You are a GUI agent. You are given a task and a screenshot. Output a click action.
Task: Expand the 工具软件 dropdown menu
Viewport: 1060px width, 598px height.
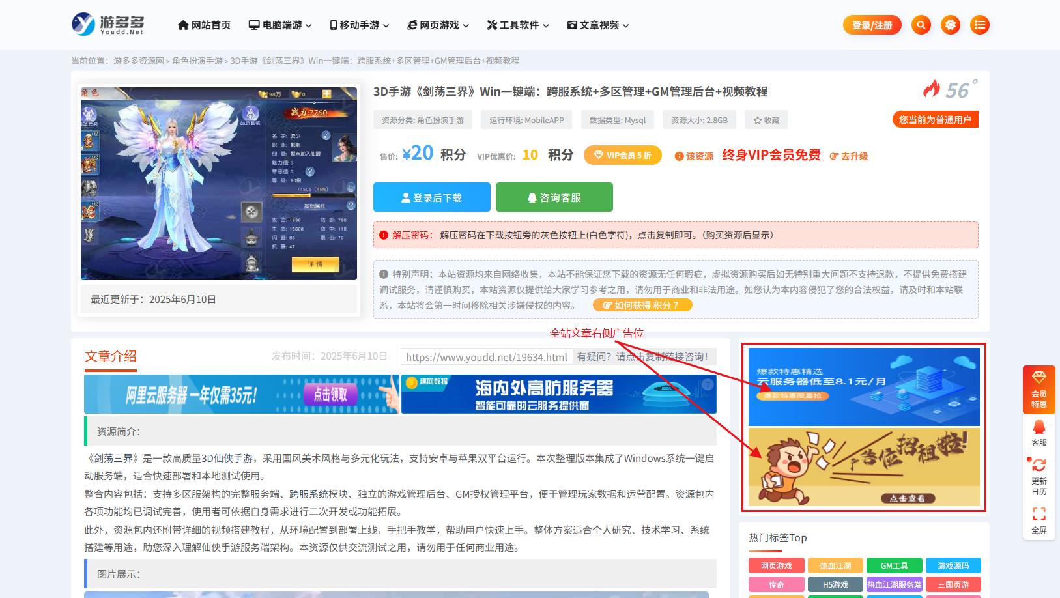coord(518,25)
